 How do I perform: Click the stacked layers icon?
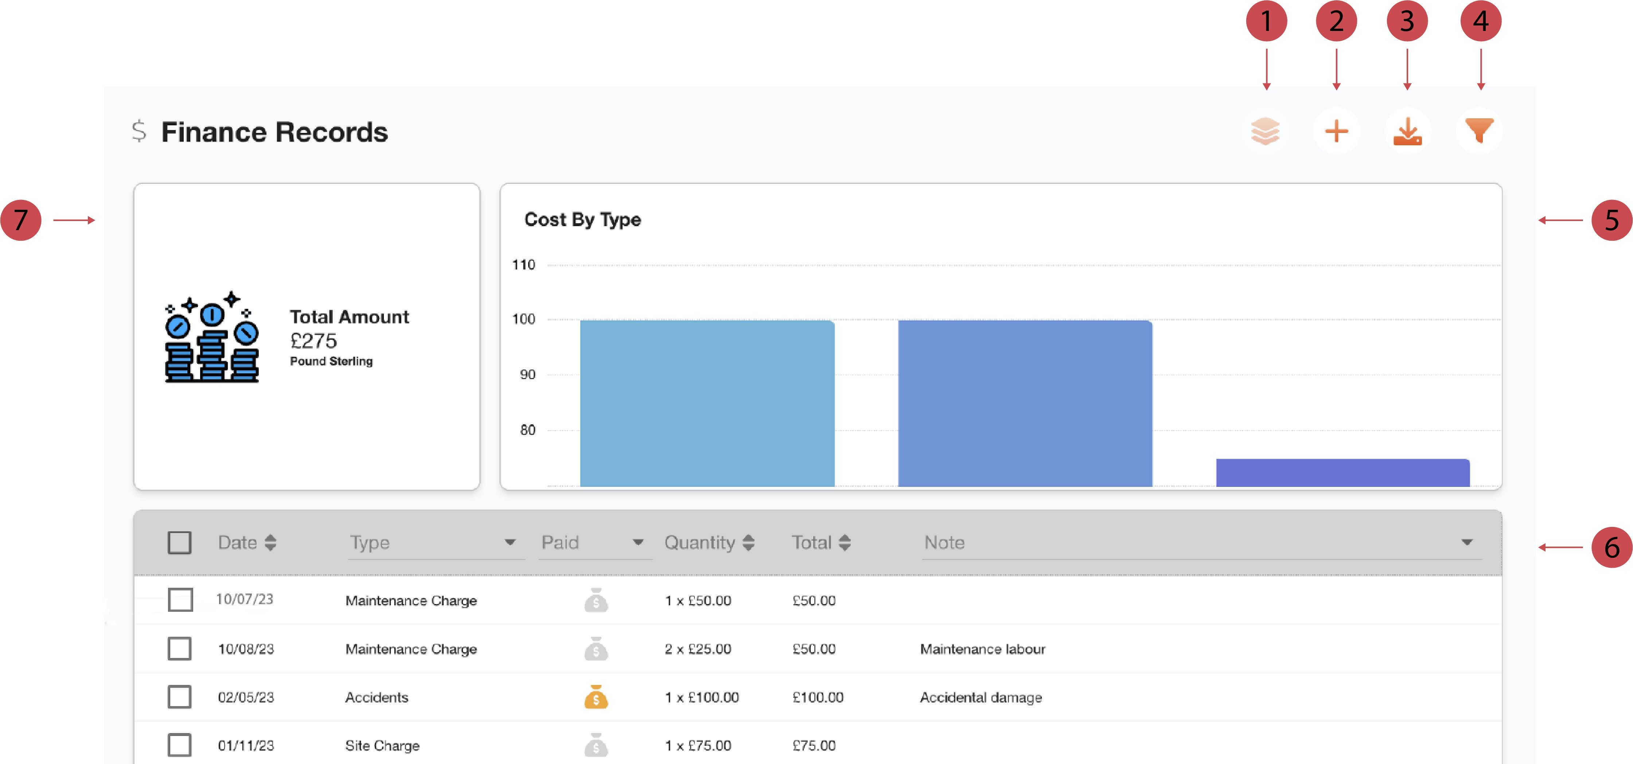click(1265, 131)
